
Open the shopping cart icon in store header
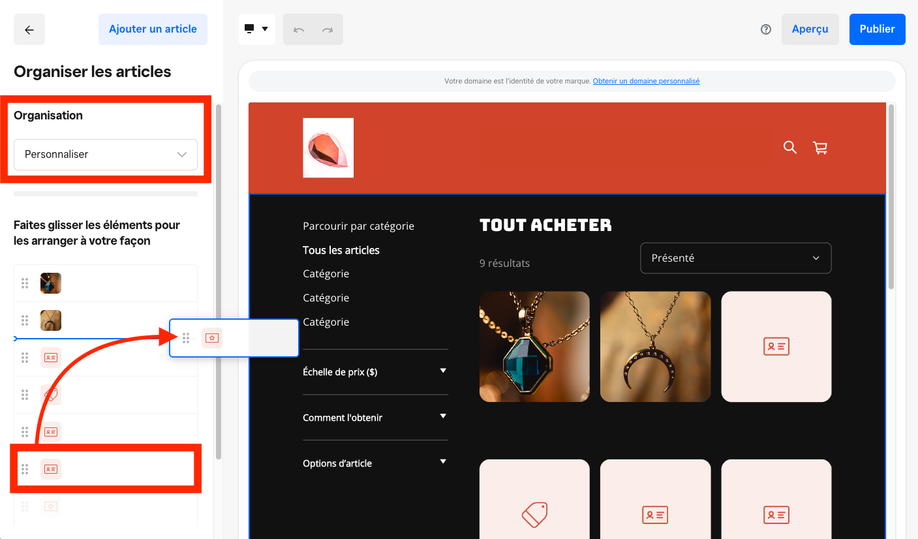click(x=820, y=147)
